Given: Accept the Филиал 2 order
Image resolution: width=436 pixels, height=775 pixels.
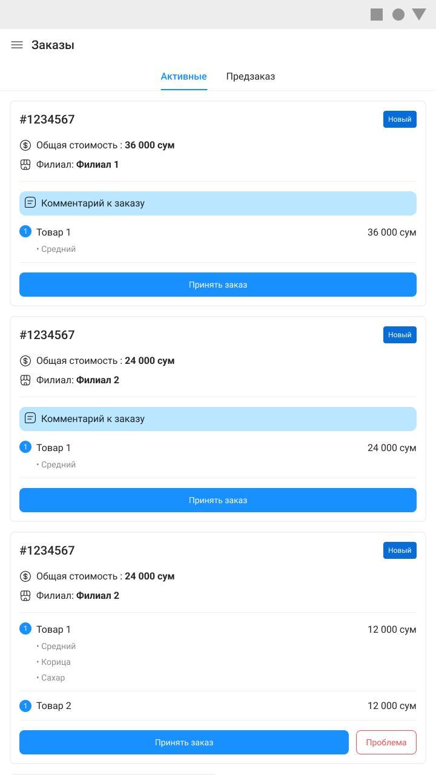Looking at the screenshot, I should pos(217,500).
